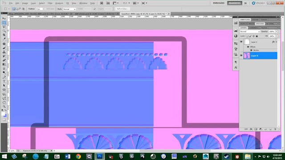Select the Horizontal Type tool
Image resolution: width=285 pixels, height=160 pixels.
pyautogui.click(x=4, y=81)
